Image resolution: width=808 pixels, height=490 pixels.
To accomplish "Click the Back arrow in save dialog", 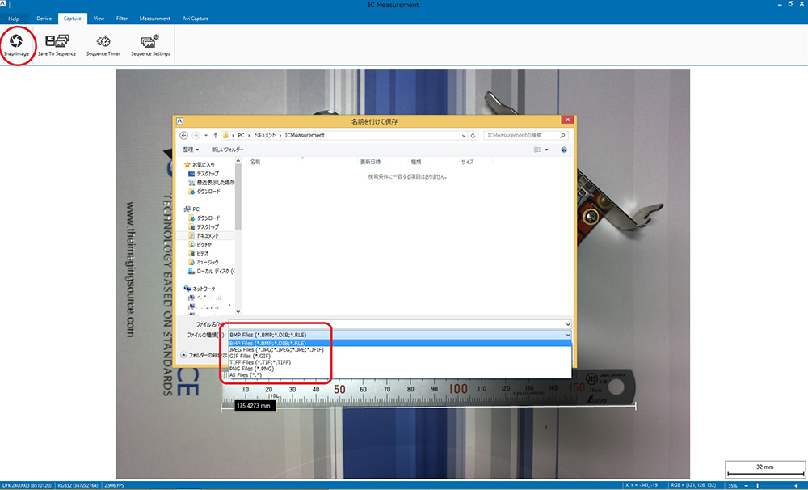I will coord(184,136).
